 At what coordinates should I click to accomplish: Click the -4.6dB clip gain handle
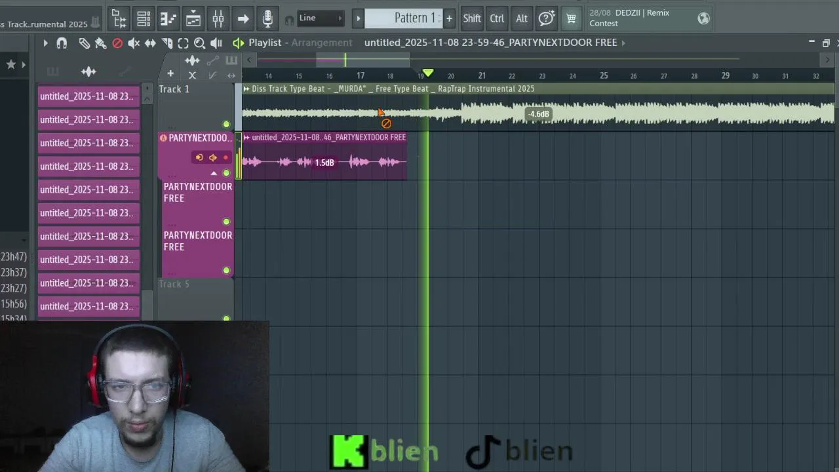tap(539, 114)
